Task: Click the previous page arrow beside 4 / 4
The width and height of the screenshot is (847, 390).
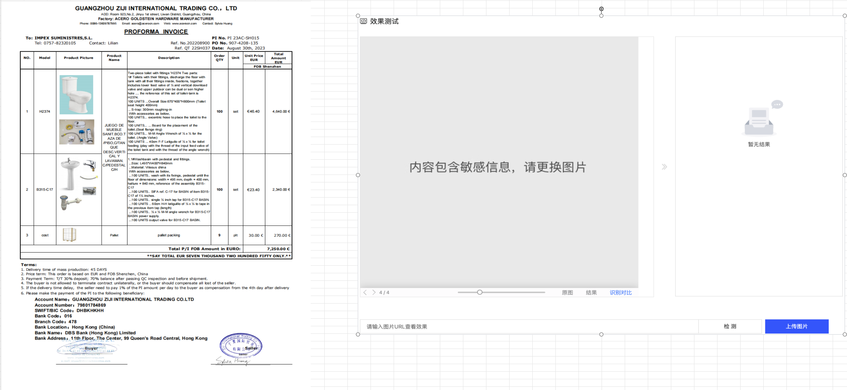Action: point(365,292)
